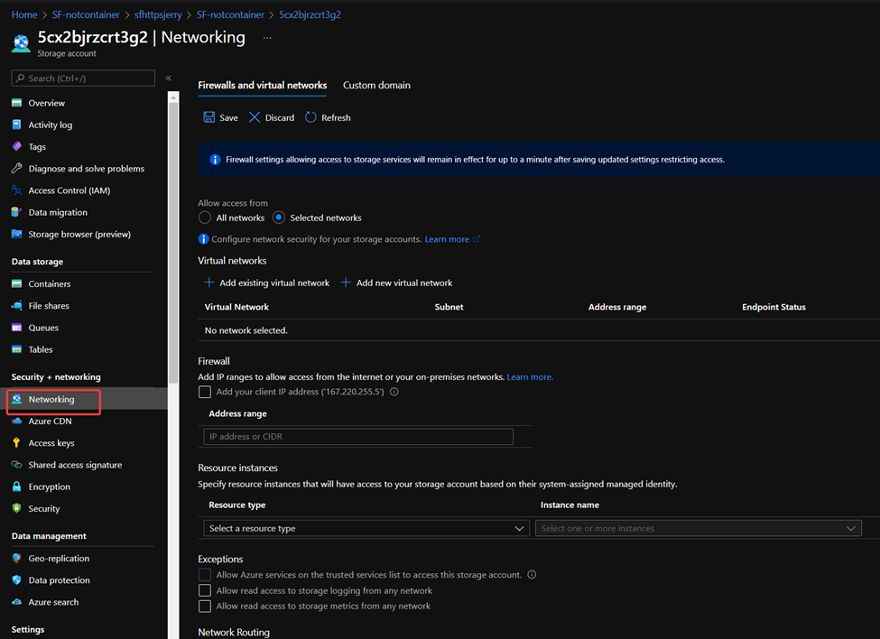Click info icon beside client IP address
The height and width of the screenshot is (639, 880).
click(x=394, y=392)
